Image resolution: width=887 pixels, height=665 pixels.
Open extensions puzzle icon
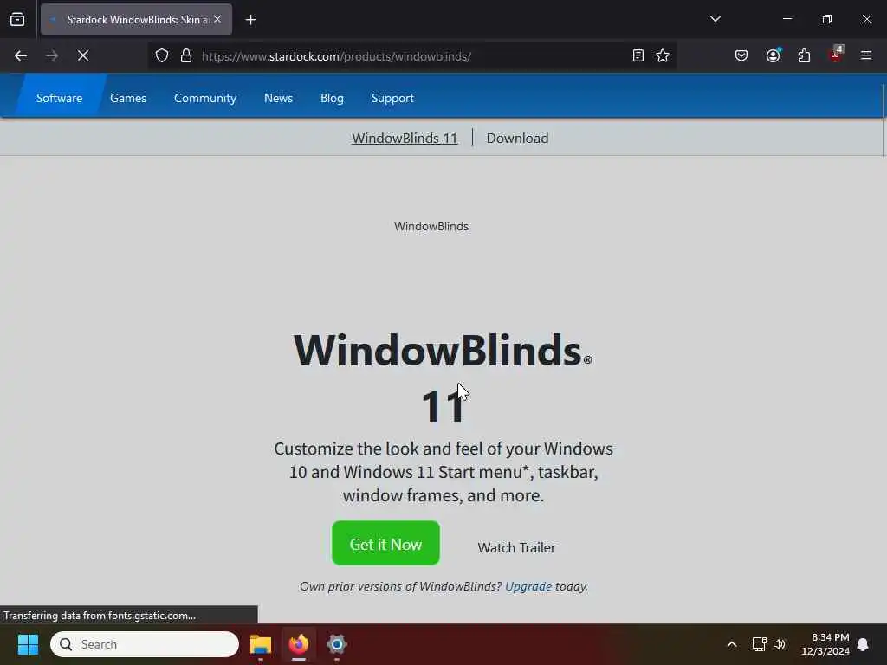(804, 55)
